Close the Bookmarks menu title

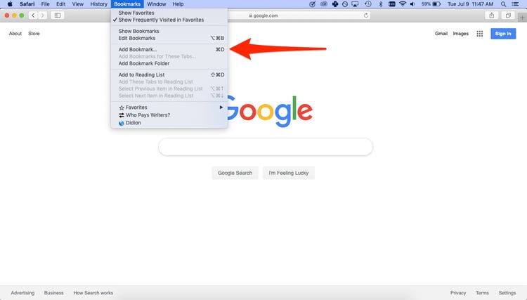(127, 4)
